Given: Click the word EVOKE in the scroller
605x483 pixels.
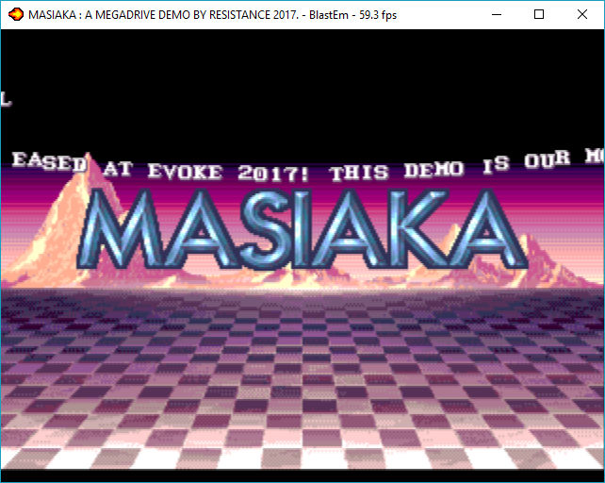Looking at the screenshot, I should pos(186,172).
